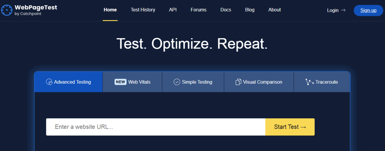Switch to the Simple Testing tab
Viewport: 385px width, 151px height.
(193, 82)
